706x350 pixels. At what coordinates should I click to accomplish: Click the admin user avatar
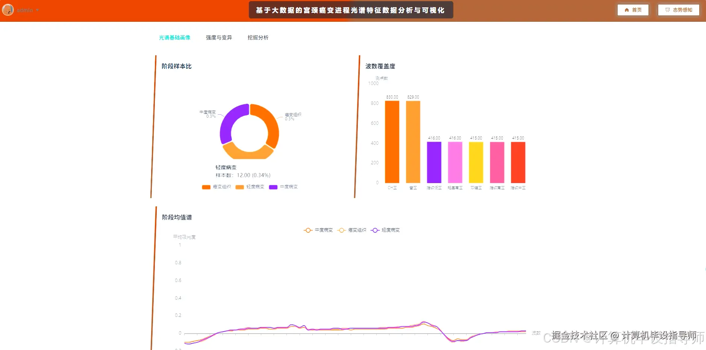coord(8,10)
